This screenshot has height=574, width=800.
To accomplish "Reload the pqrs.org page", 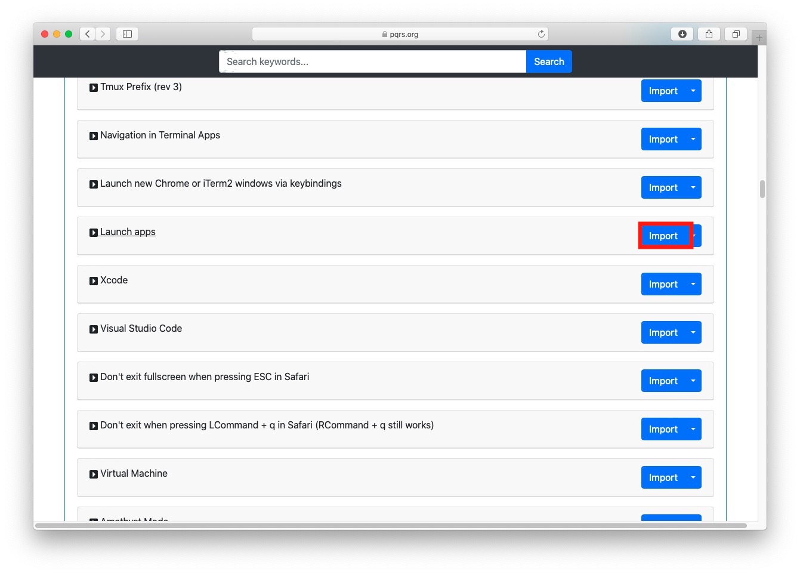I will point(541,34).
